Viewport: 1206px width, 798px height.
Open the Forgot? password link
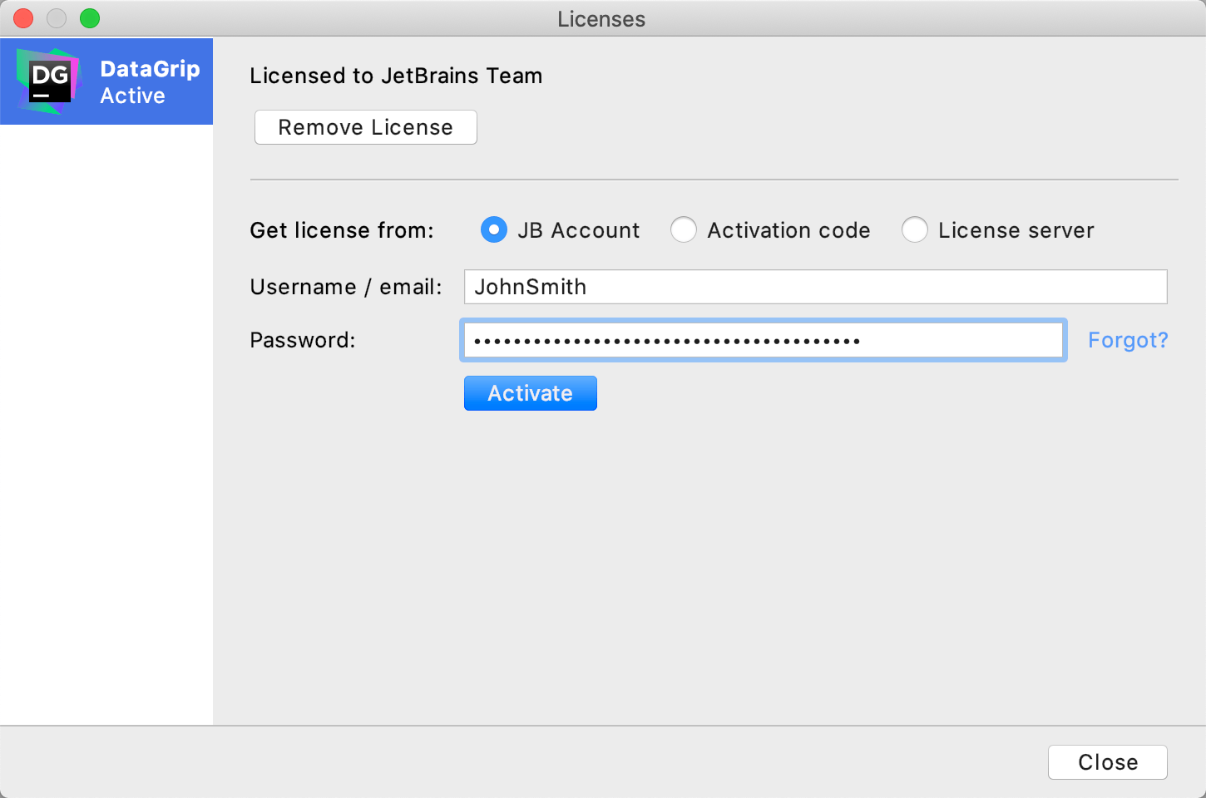(x=1128, y=340)
